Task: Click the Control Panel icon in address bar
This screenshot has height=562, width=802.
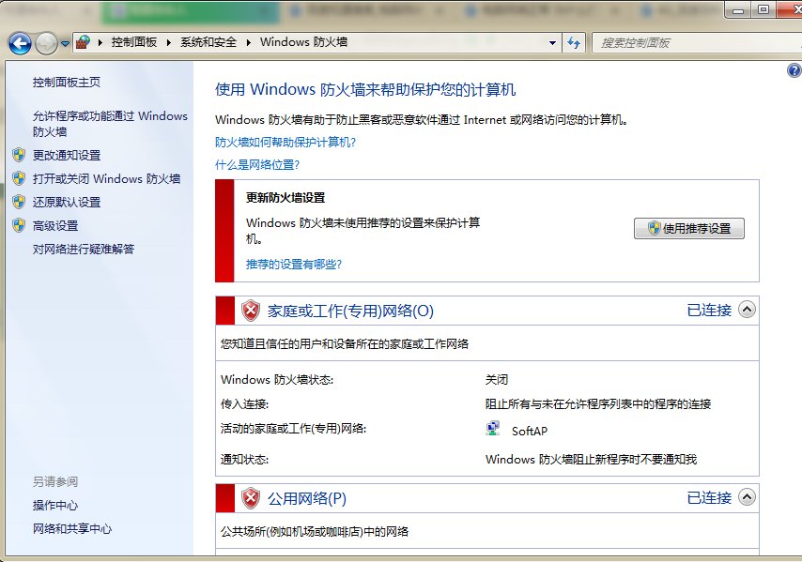Action: [x=83, y=42]
